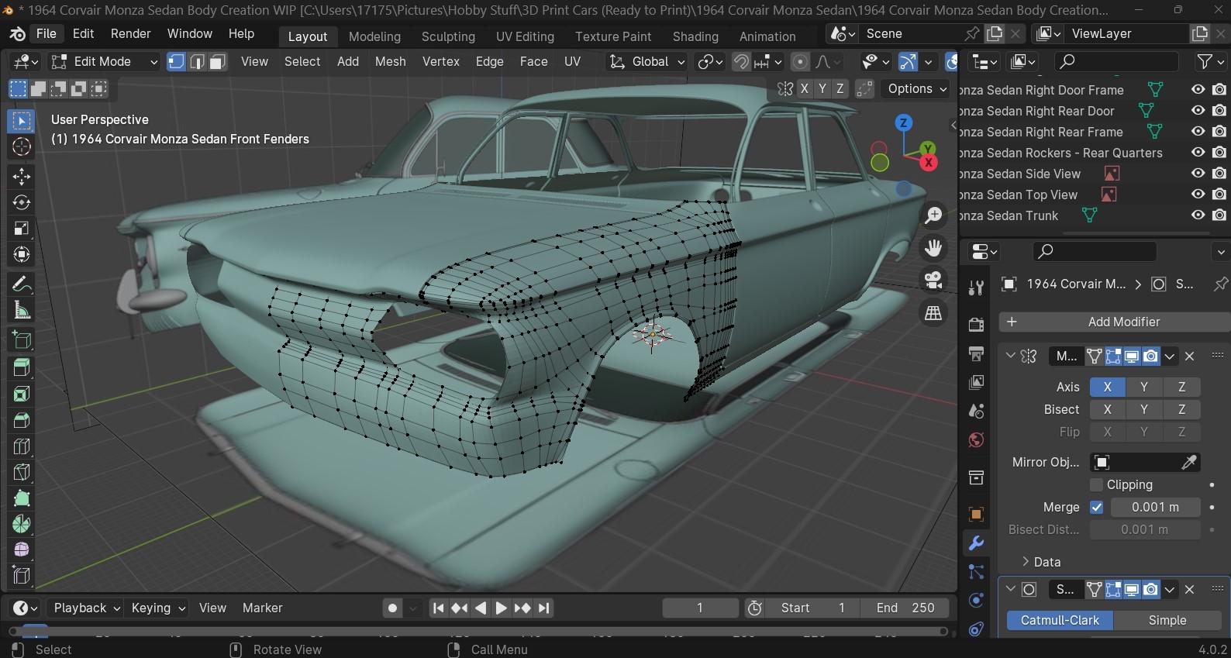
Task: Open the outliner filter dropdown
Action: (x=1209, y=62)
